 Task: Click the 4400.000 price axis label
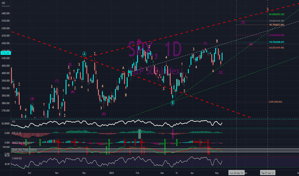(x=5, y=13)
